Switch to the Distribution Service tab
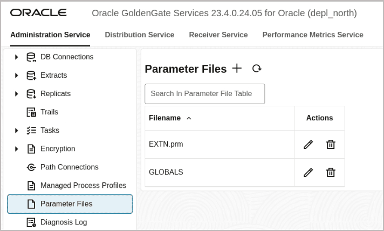384x231 pixels. pos(139,35)
